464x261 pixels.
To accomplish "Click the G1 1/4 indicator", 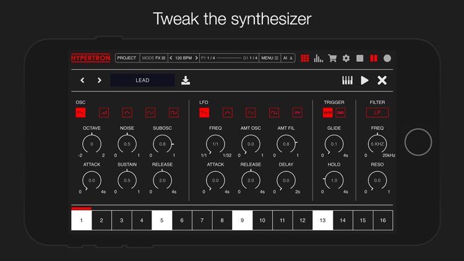I will (250, 58).
